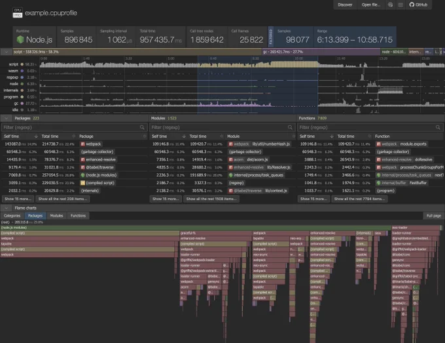
Task: Click sort icon of Package column header
Action: (x=145, y=136)
